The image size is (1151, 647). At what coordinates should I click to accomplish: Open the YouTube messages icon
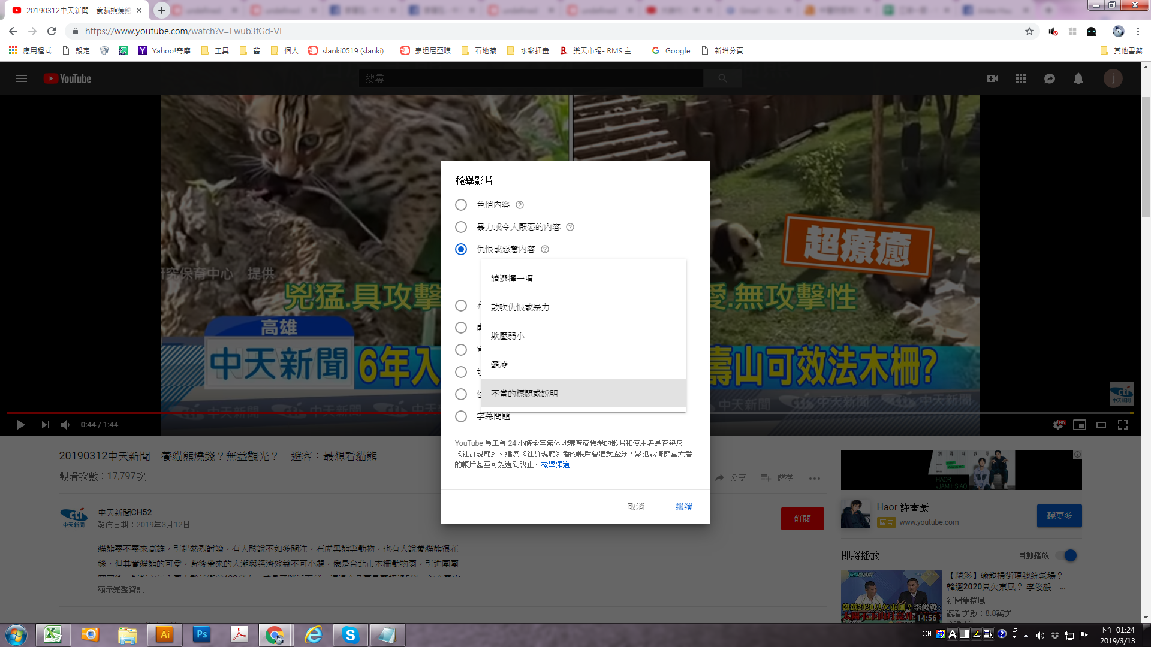[1050, 78]
